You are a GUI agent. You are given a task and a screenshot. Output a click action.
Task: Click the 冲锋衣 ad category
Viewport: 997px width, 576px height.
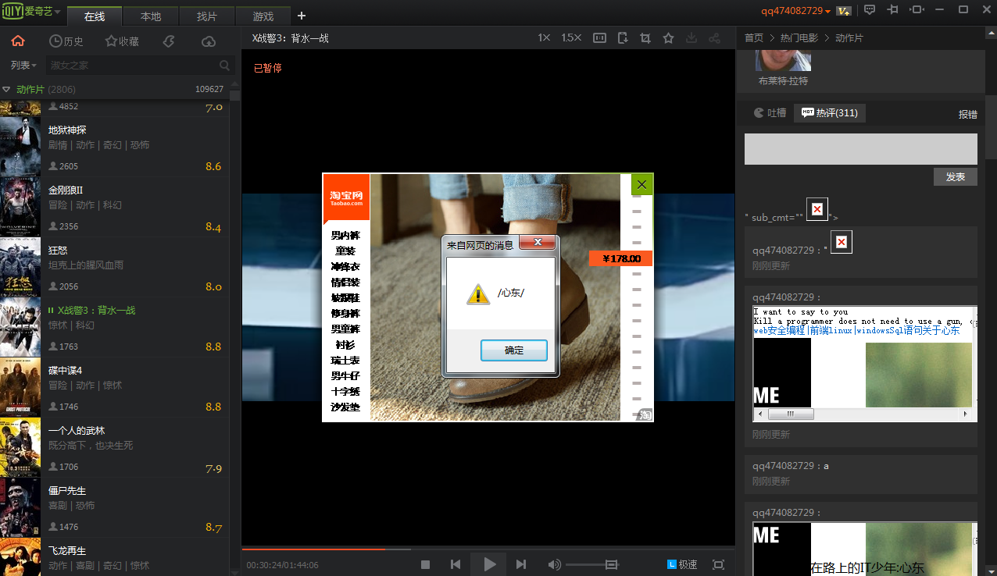click(x=345, y=267)
